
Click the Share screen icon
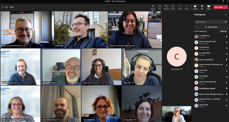pos(209,7)
